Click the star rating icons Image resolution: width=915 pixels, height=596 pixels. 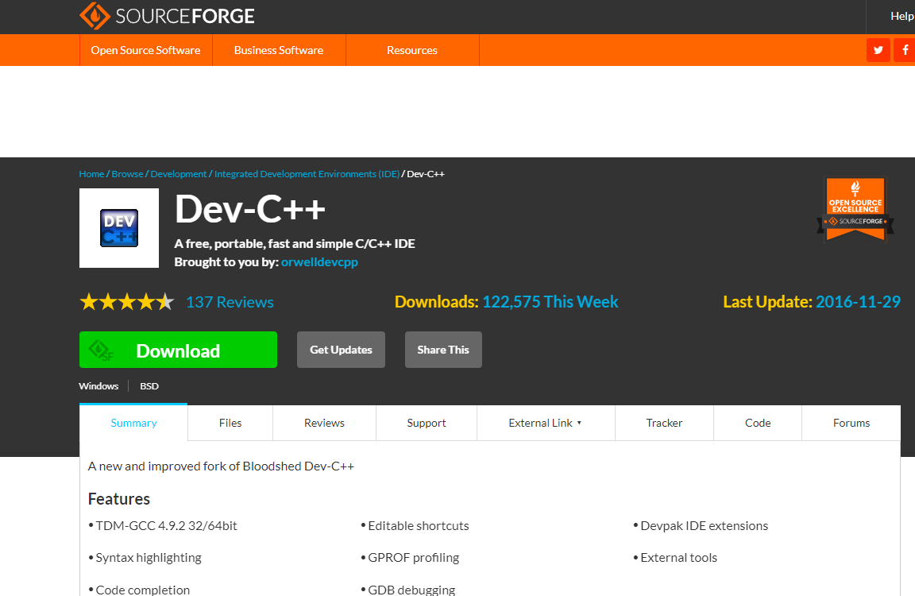126,302
